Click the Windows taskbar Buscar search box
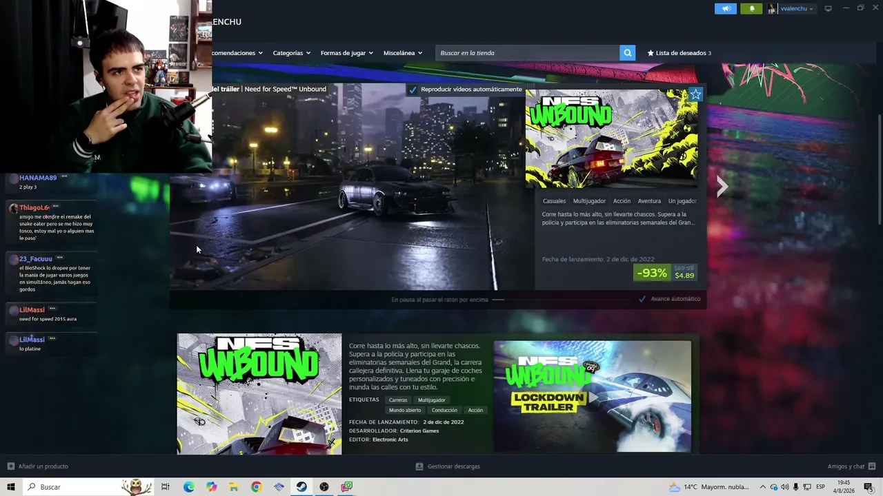The image size is (883, 496). click(88, 487)
